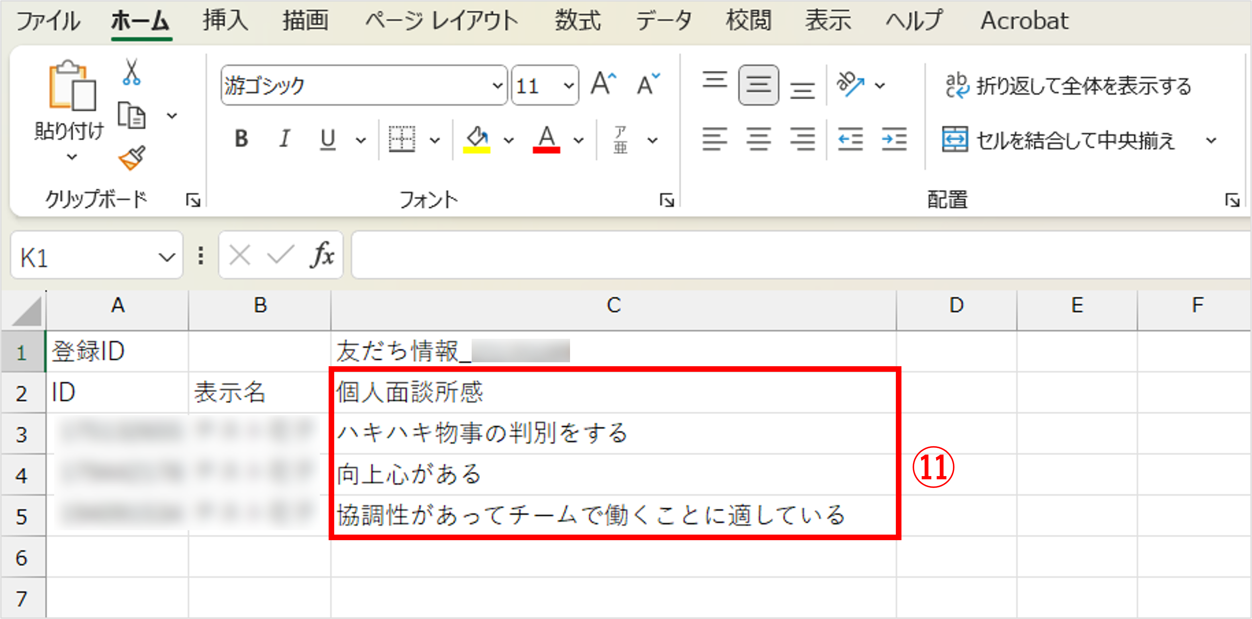This screenshot has width=1252, height=619.
Task: Expand the Name Box dropdown arrow
Action: point(167,256)
